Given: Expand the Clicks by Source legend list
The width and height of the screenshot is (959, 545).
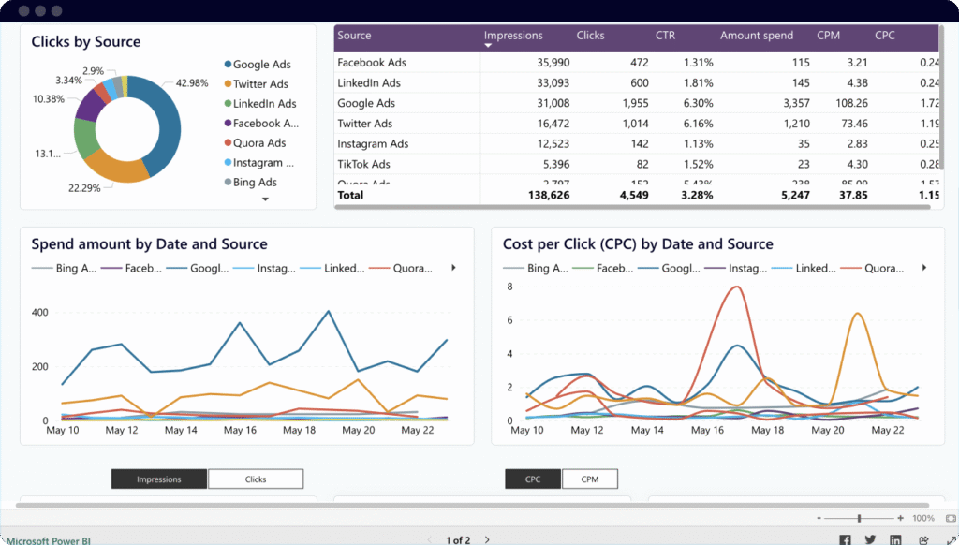Looking at the screenshot, I should [265, 199].
